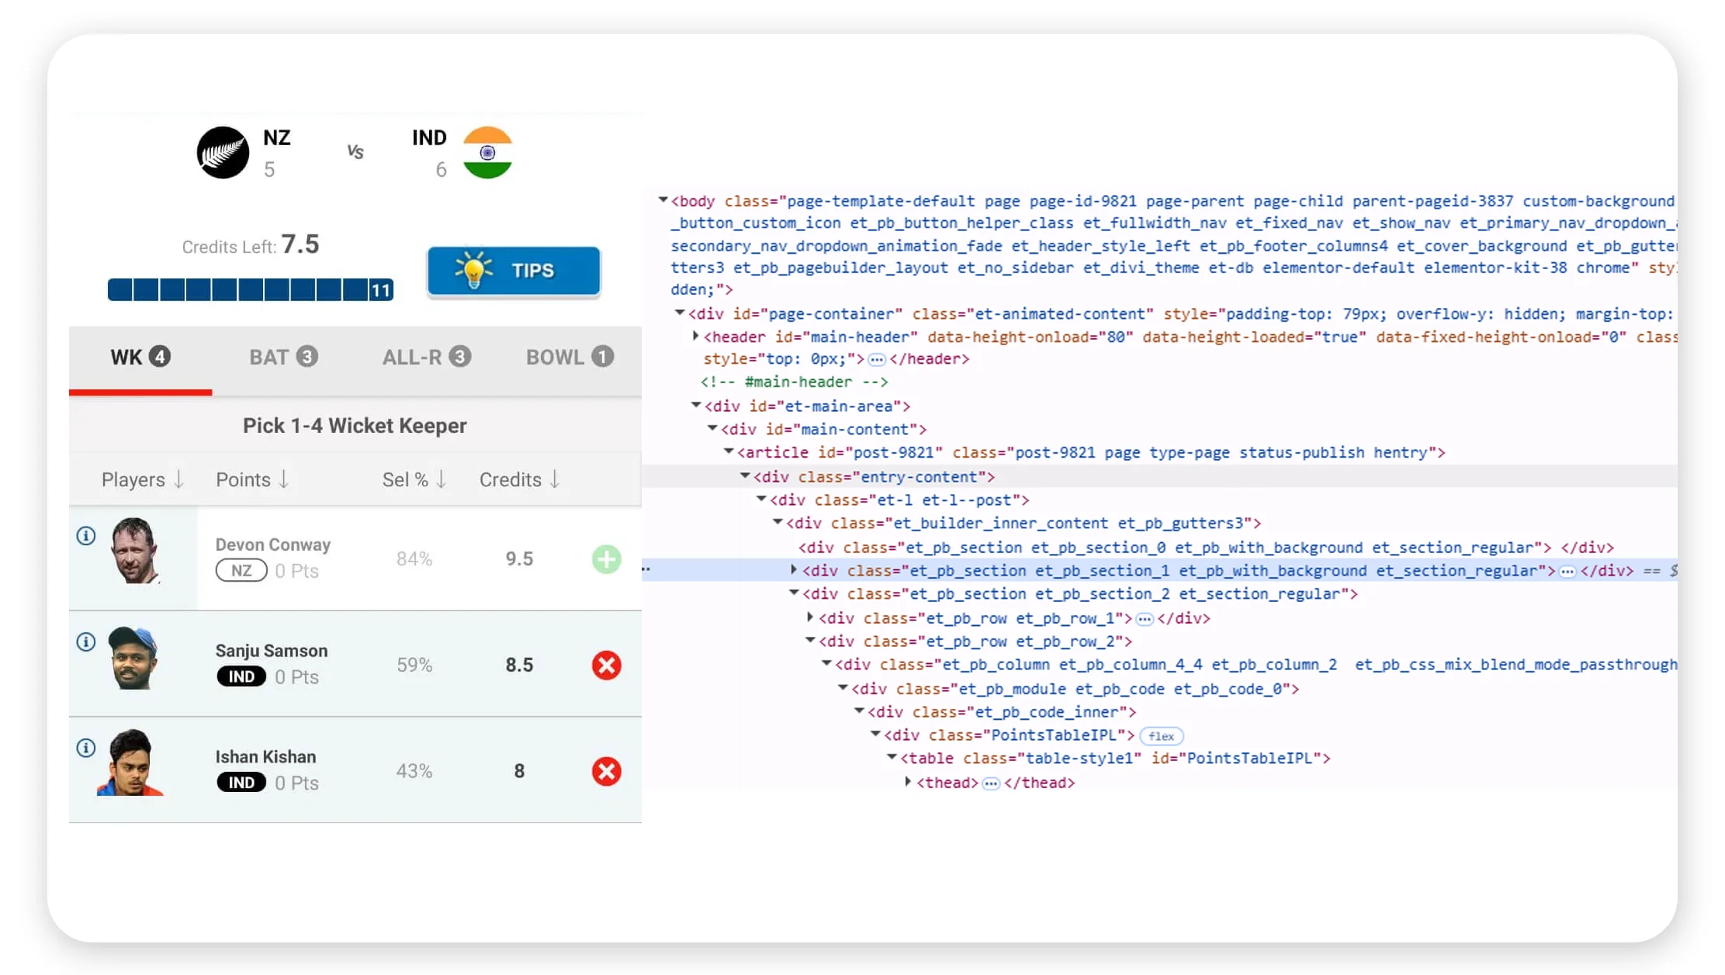Click the IND badge under Sanju Samson

241,677
